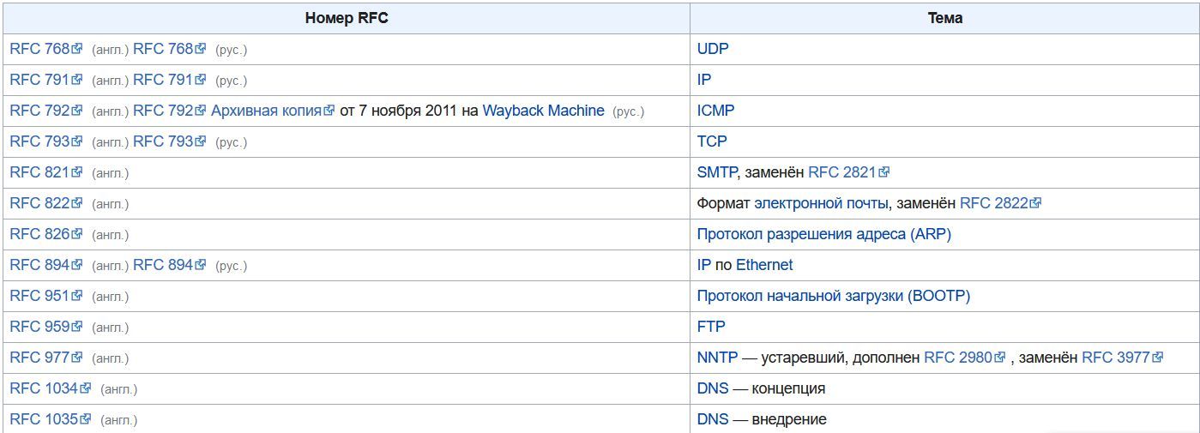Click the RFC 1034 link
The image size is (1200, 433).
tap(44, 388)
